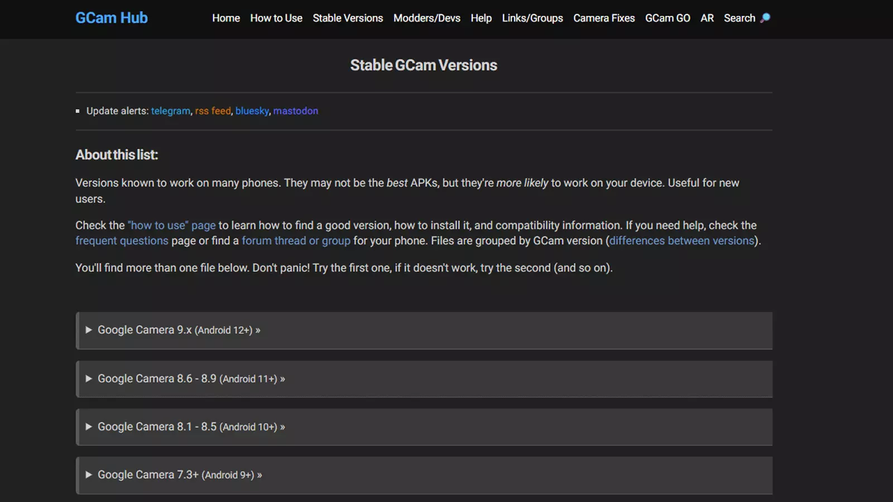Open Links/Groups menu item
Viewport: 893px width, 502px height.
tap(532, 18)
